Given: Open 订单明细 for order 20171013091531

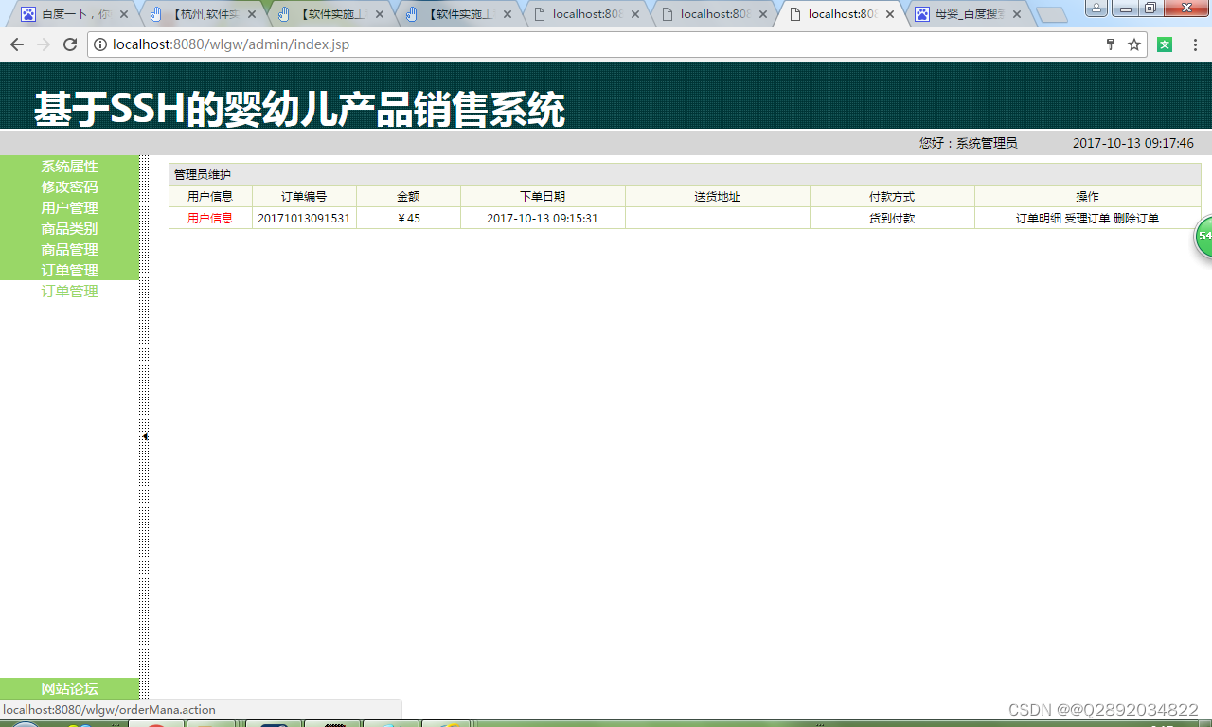Looking at the screenshot, I should 1039,218.
